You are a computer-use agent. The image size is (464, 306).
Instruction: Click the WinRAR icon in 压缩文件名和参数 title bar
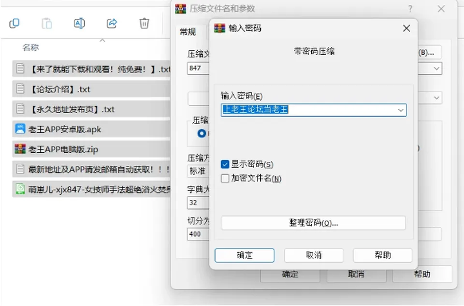(180, 9)
